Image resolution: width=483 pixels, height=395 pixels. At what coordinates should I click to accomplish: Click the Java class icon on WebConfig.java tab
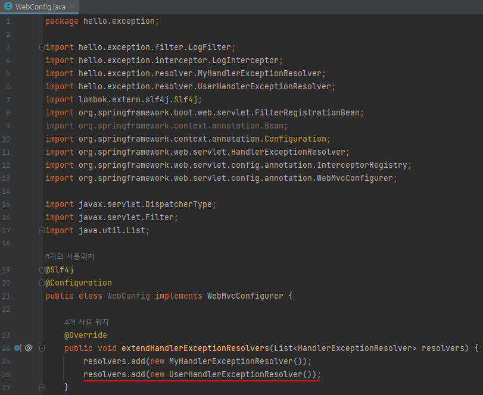pyautogui.click(x=8, y=6)
